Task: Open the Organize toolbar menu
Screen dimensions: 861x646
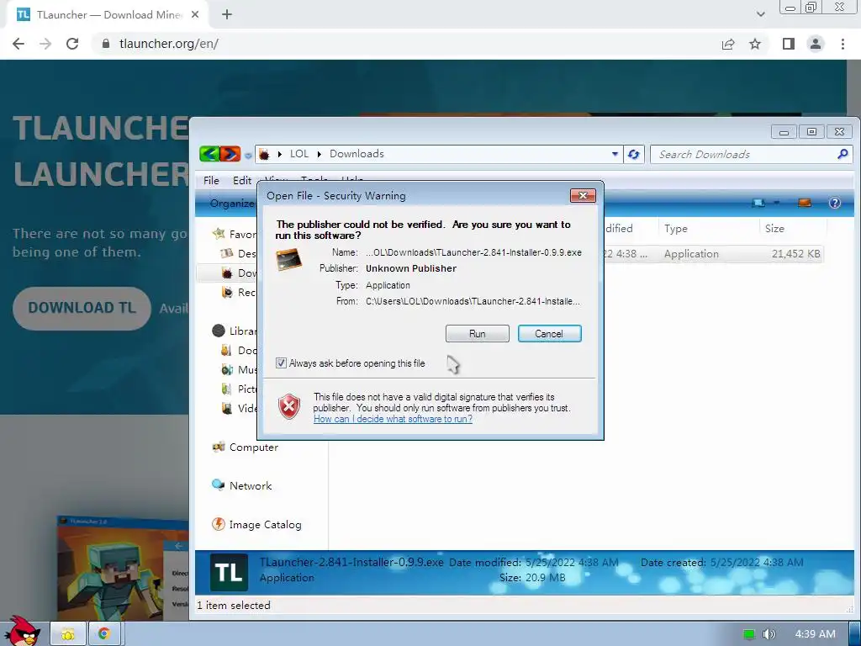Action: coord(232,204)
